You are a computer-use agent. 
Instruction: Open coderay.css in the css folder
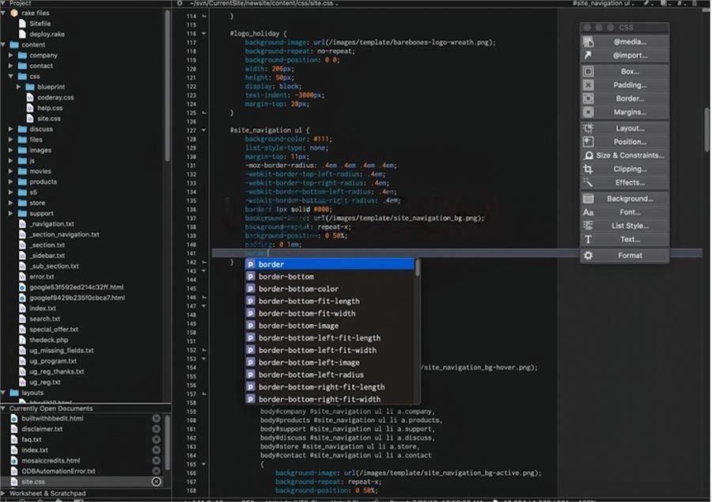55,97
